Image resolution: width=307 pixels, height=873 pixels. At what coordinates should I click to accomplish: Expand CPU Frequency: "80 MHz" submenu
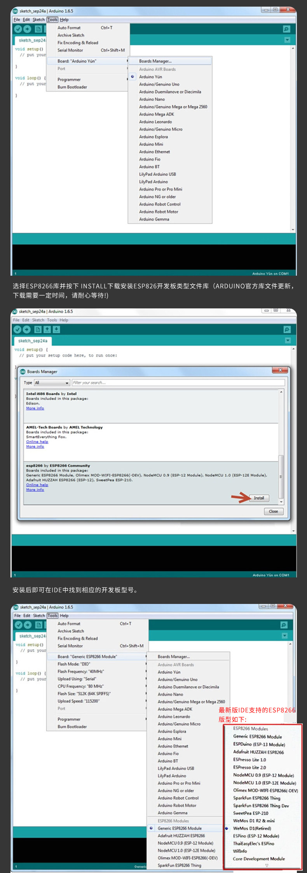[x=97, y=686]
